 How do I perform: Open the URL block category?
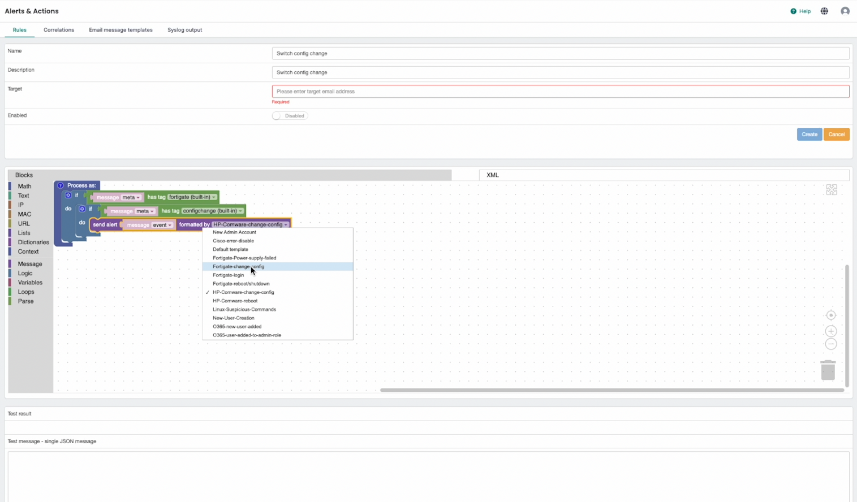(x=24, y=224)
